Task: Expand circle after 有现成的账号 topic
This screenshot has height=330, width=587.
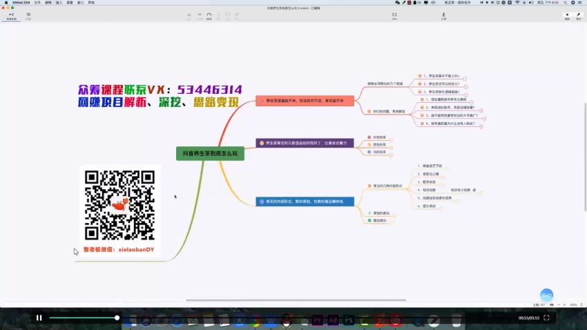Action: click(x=481, y=110)
